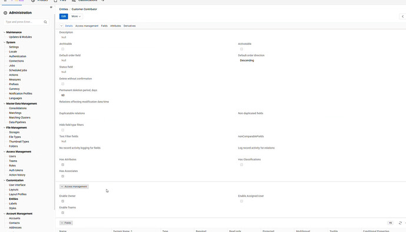406x232 pixels.
Task: Open Data Pipelines in sidebar
Action: tap(18, 122)
